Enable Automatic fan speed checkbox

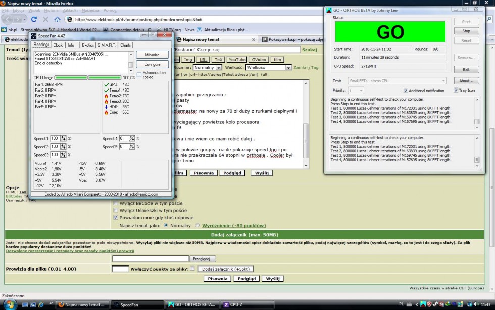click(139, 75)
